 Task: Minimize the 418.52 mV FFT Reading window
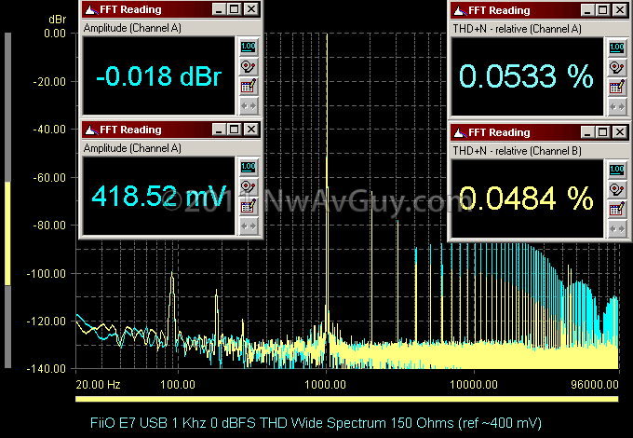click(219, 130)
